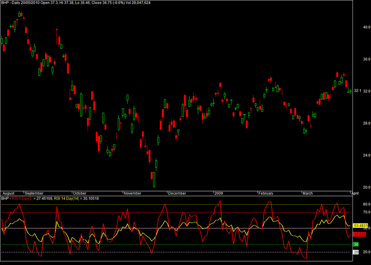This screenshot has width=371, height=265.
Task: Select the 24.0 price axis label
Action: click(x=366, y=155)
